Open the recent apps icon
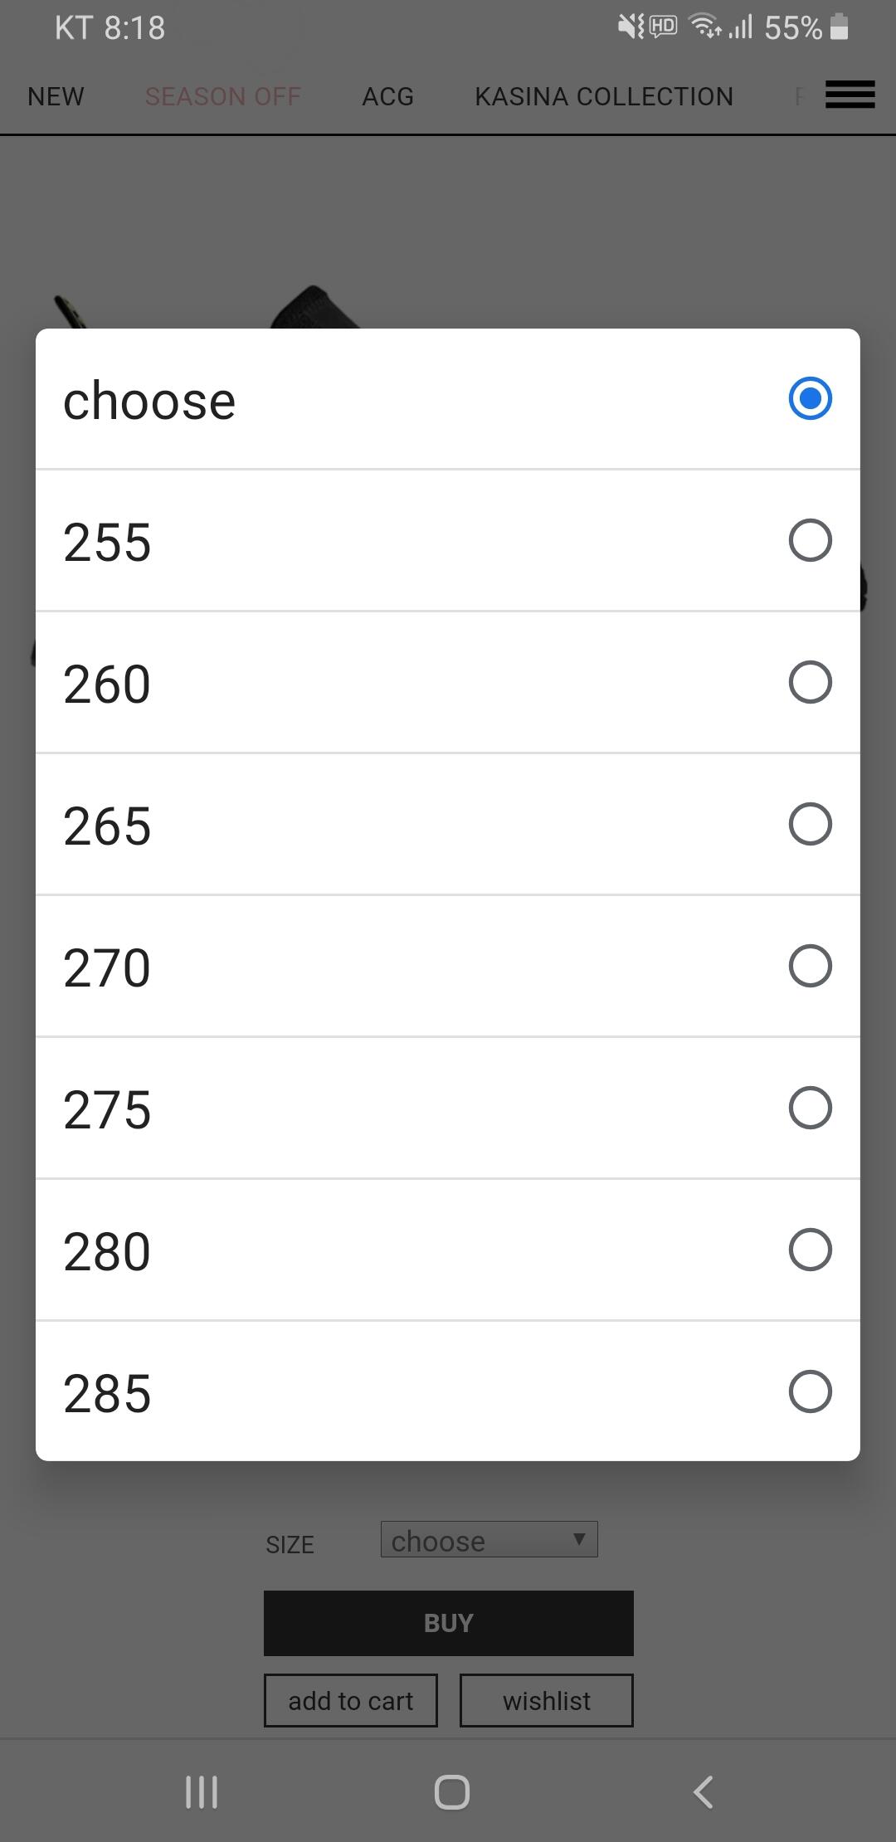The height and width of the screenshot is (1842, 896). click(202, 1791)
